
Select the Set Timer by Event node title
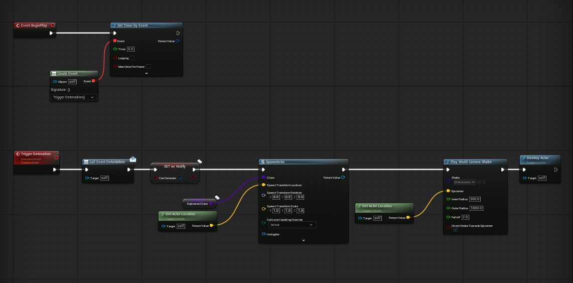pos(132,26)
